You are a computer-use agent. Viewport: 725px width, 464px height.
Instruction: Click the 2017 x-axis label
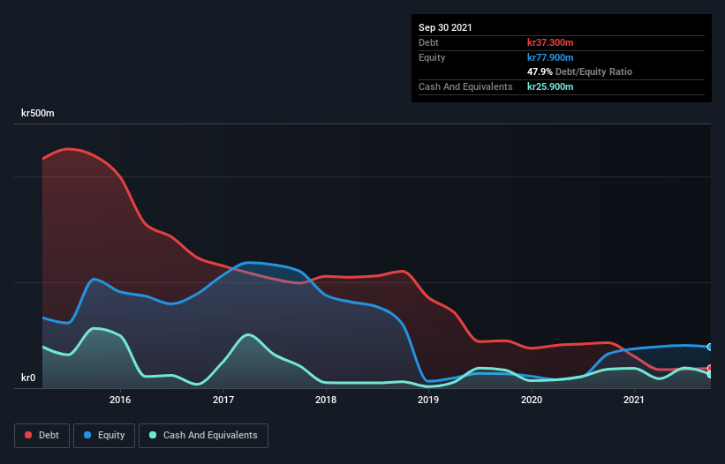(x=223, y=400)
